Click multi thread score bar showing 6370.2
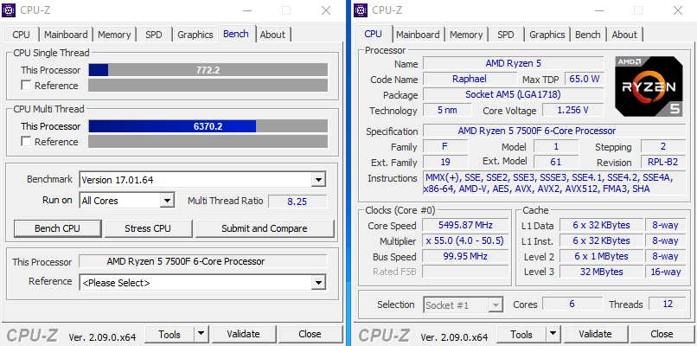Screen dimensions: 697x346 (x=208, y=126)
